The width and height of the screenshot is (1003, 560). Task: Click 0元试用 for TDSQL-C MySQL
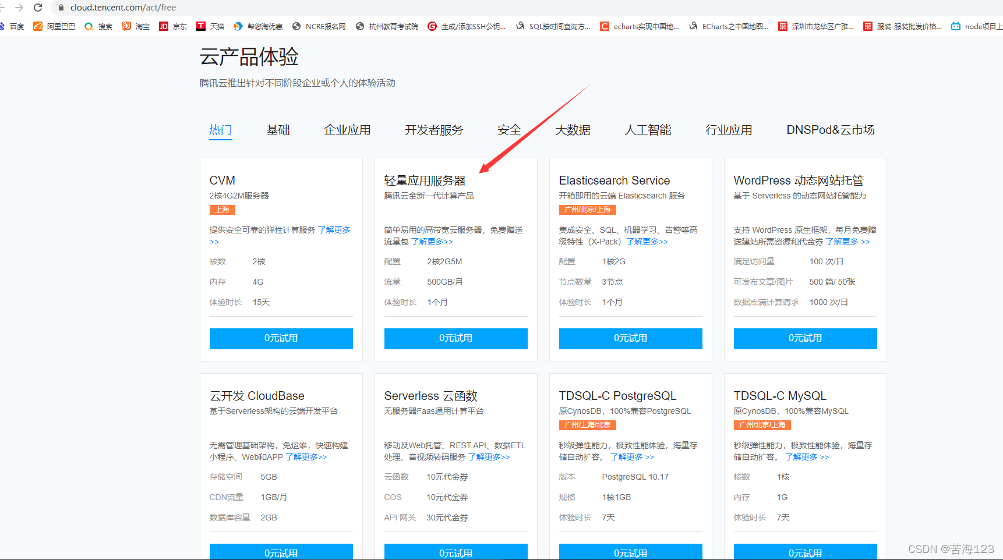pos(806,552)
